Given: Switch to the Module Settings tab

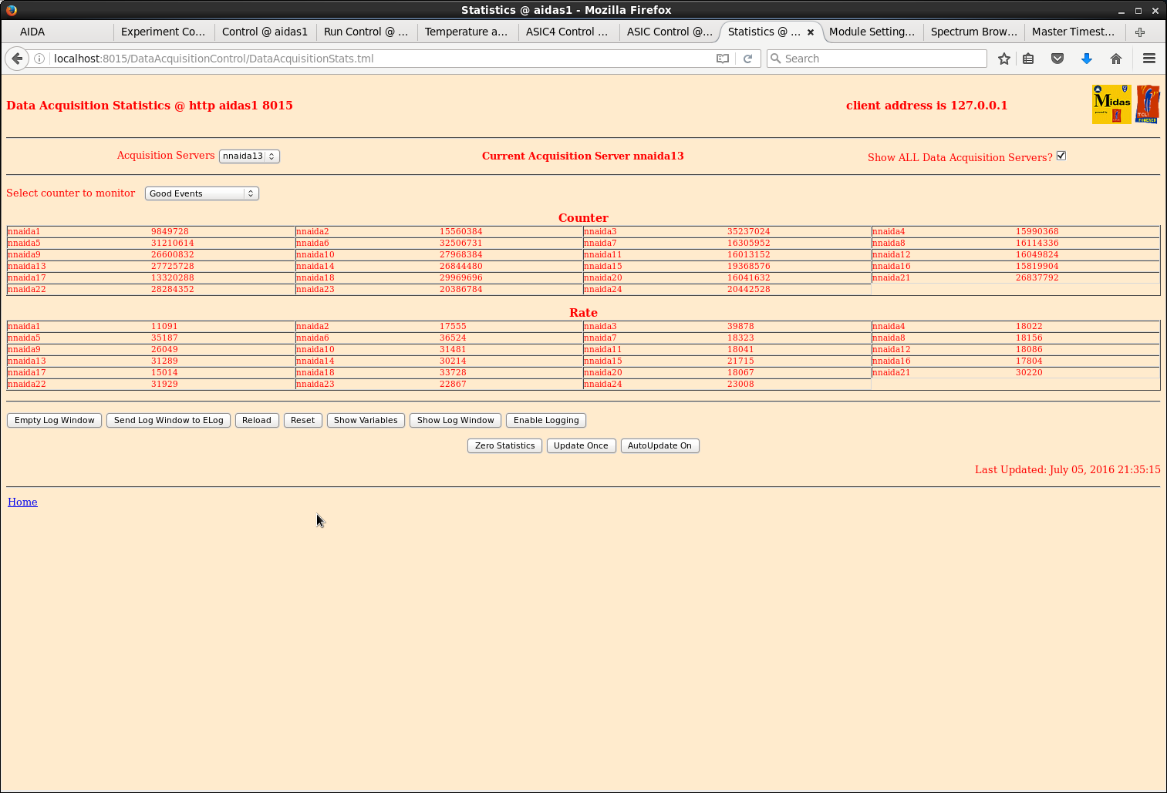Looking at the screenshot, I should [872, 32].
